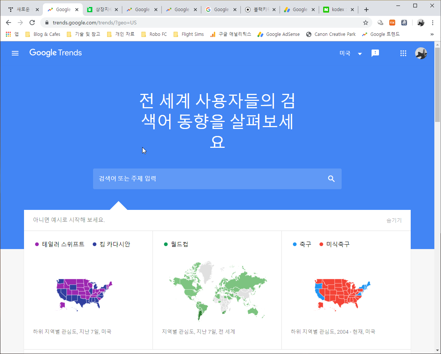Click the lock site info icon
Image resolution: width=441 pixels, height=354 pixels.
47,23
